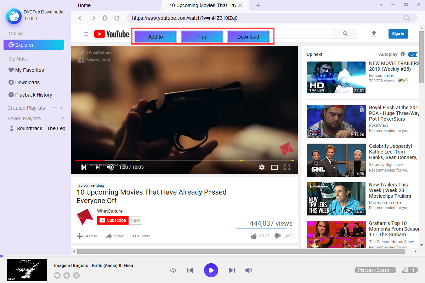This screenshot has width=425, height=283.
Task: Open Royal Flush PokerStars video thumbnail
Action: click(336, 122)
